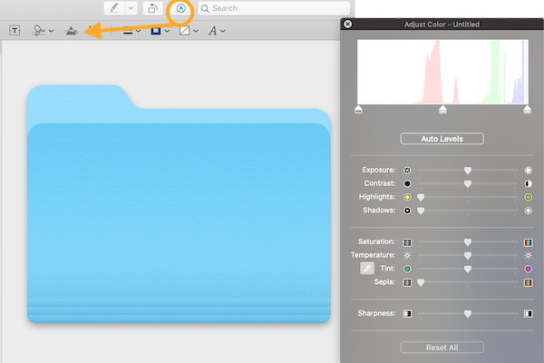Open the Shape Style line thickness tool
This screenshot has width=544, height=363.
pos(128,31)
